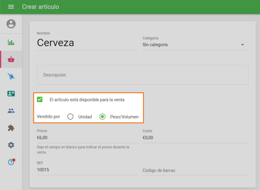This screenshot has width=260, height=190.
Task: Click the Coste field showing €0,00
Action: tap(195, 138)
